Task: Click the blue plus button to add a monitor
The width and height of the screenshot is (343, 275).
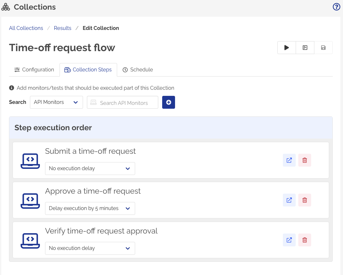Action: coord(168,102)
